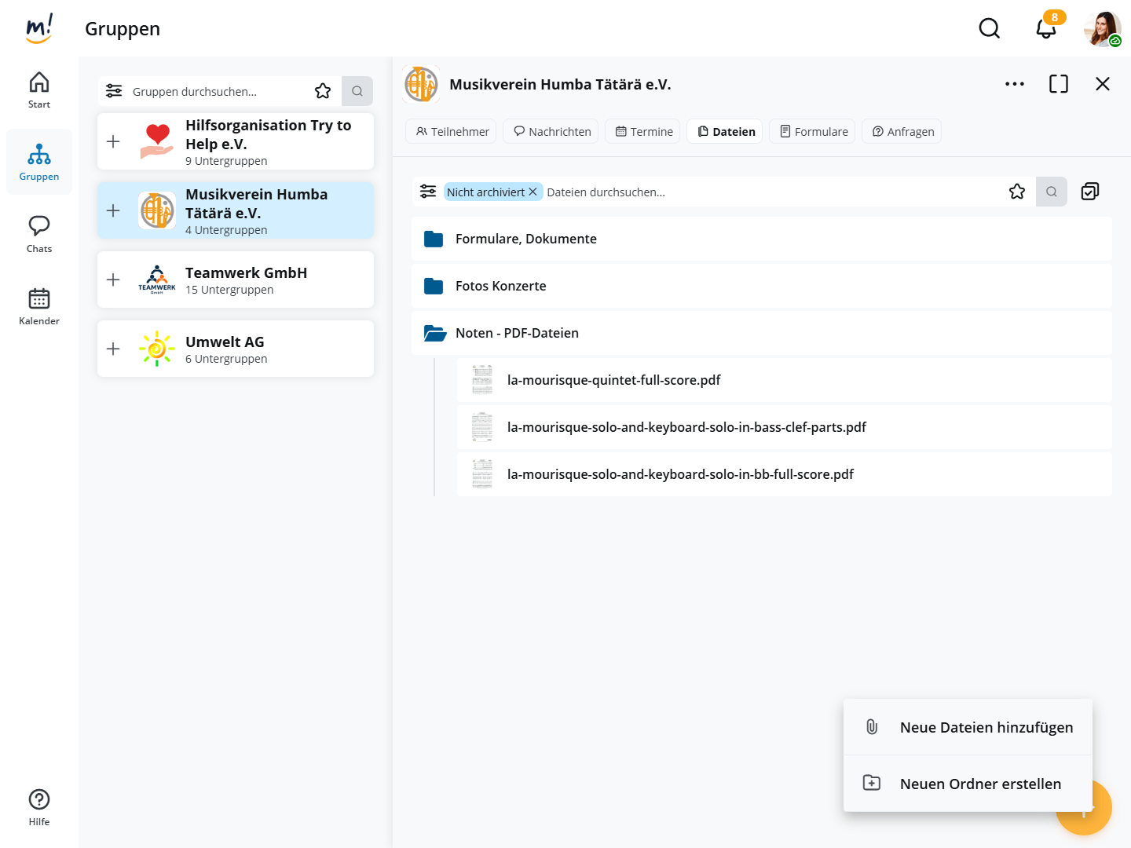Image resolution: width=1131 pixels, height=848 pixels.
Task: Click the three-dots more options menu
Action: coord(1014,84)
